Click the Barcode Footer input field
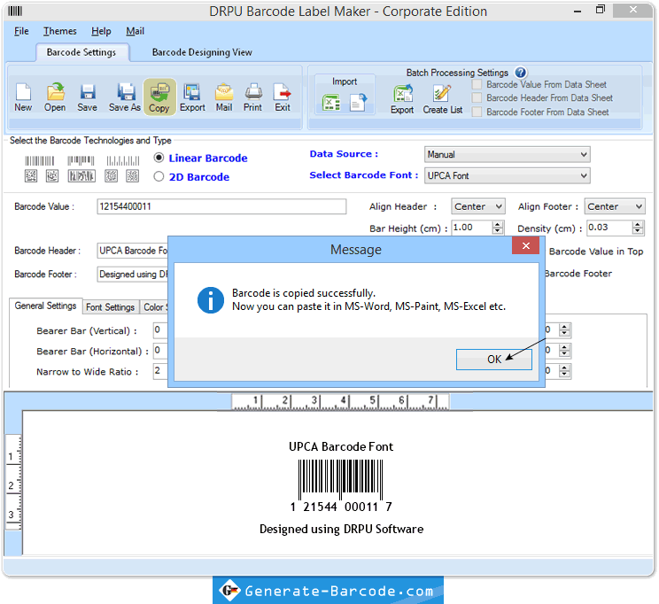 click(133, 274)
